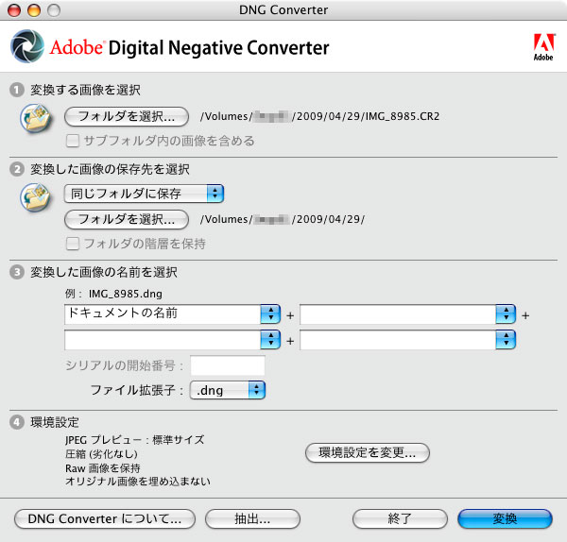Click the シリアルの開始番号 input field
The height and width of the screenshot is (542, 567).
[228, 365]
